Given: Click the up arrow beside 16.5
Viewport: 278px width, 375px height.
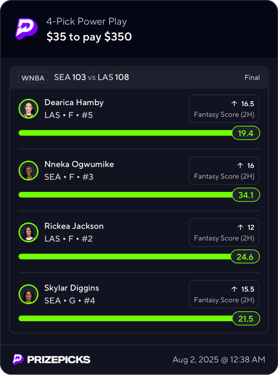Looking at the screenshot, I should click(x=234, y=104).
